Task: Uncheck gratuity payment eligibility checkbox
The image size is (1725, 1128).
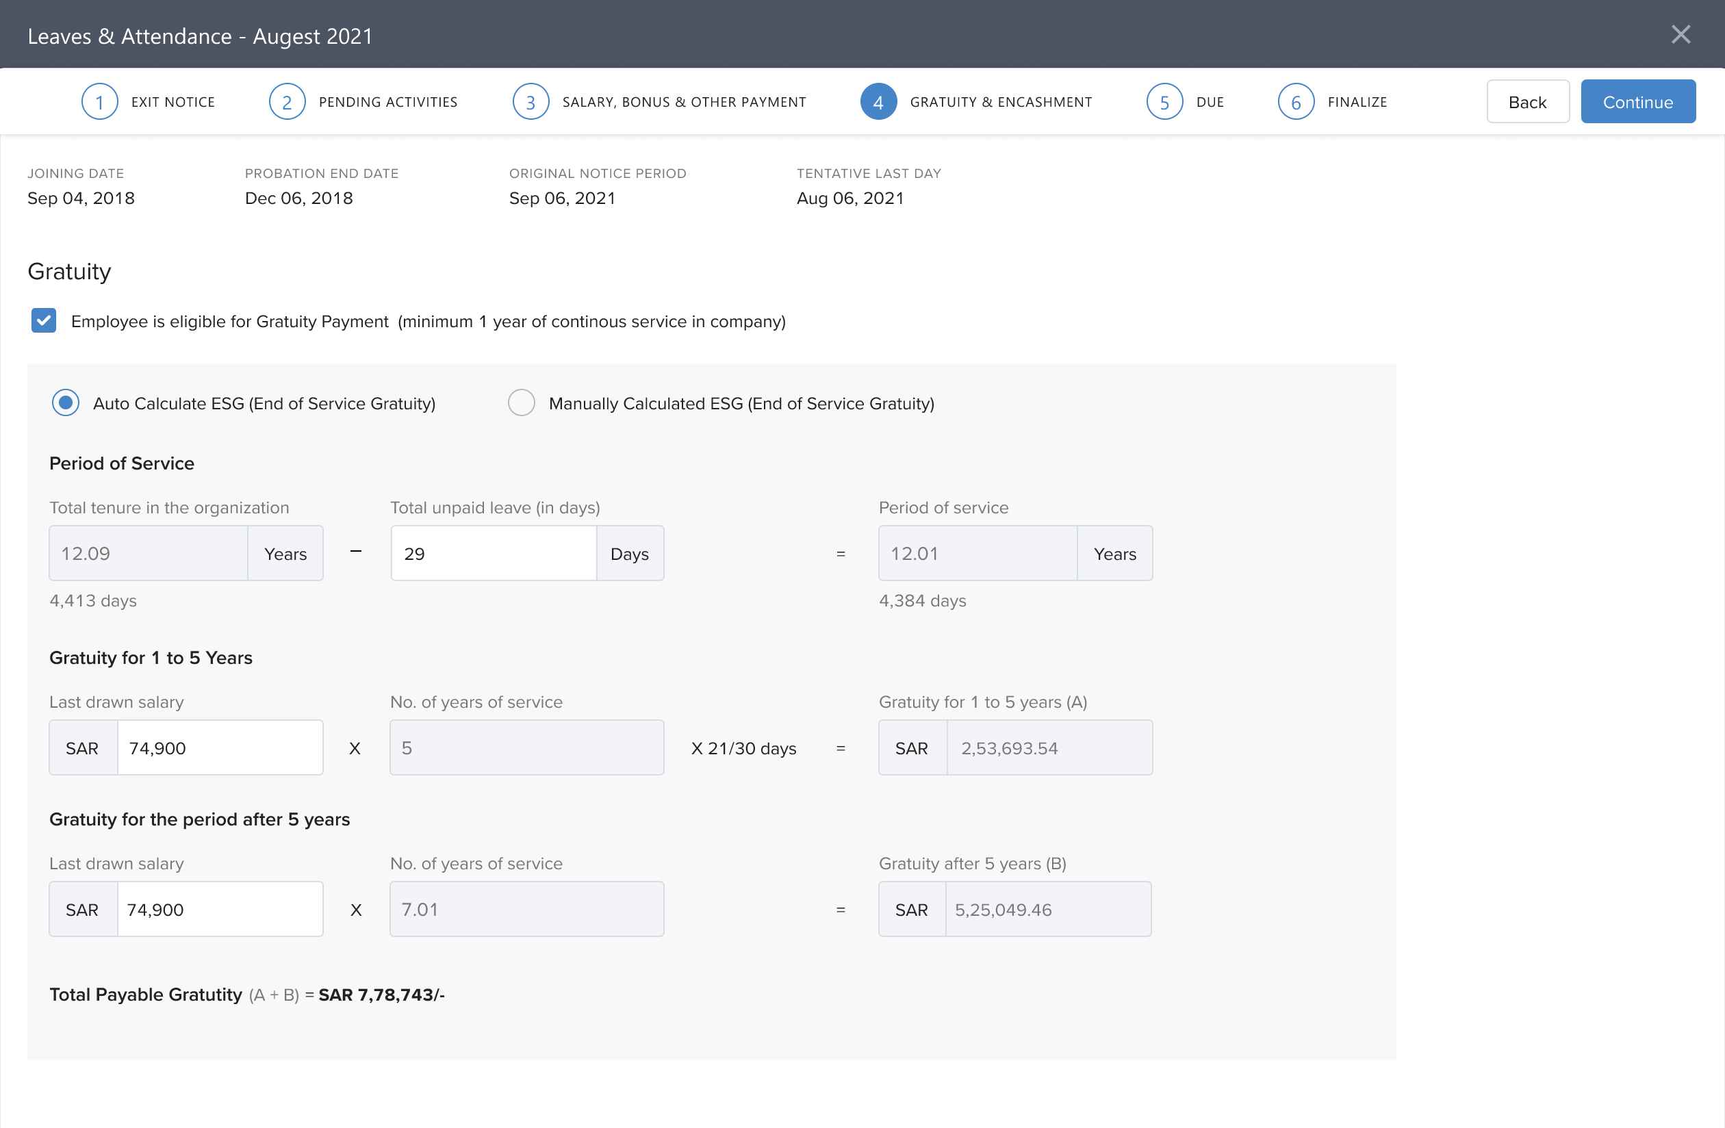Action: (x=44, y=320)
